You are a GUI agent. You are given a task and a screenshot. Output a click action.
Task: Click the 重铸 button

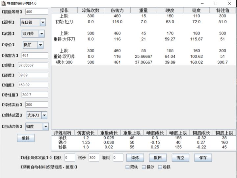(x=26, y=138)
